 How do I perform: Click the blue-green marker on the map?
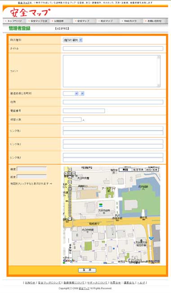coord(101,205)
